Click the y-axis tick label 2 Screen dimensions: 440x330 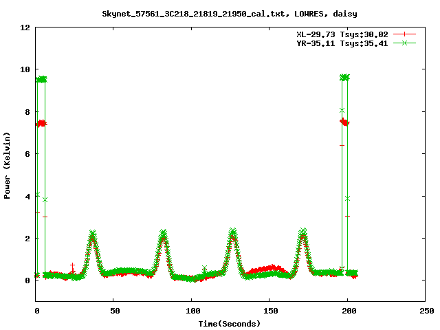[27, 239]
